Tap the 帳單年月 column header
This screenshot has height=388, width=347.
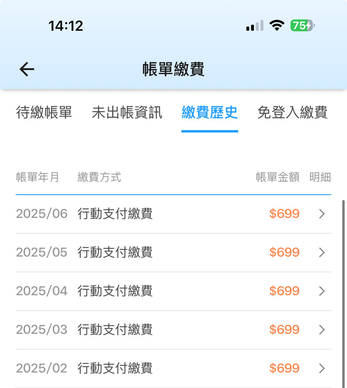pyautogui.click(x=38, y=177)
